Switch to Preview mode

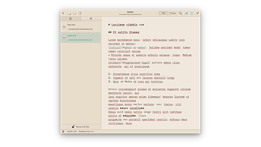point(172,13)
